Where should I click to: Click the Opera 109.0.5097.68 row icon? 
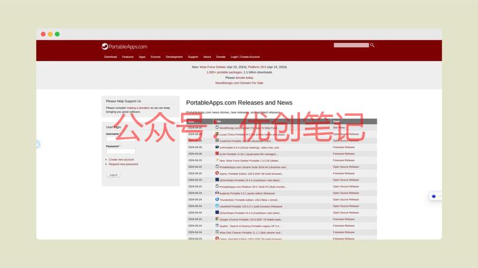pyautogui.click(x=217, y=173)
